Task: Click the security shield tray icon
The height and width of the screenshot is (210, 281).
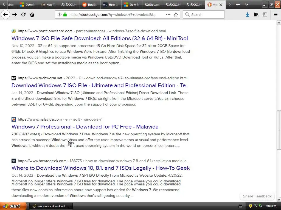Action: pos(251,206)
